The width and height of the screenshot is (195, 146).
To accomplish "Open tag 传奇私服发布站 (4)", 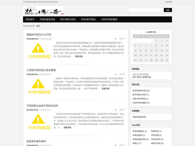I will [141, 139].
